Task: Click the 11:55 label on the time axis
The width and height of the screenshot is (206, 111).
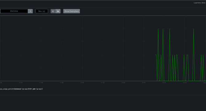Action: 103,83
